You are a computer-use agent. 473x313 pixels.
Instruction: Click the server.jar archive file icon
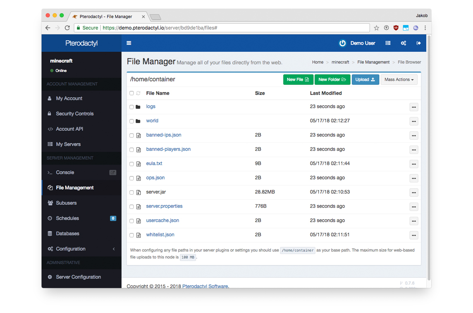(x=139, y=192)
